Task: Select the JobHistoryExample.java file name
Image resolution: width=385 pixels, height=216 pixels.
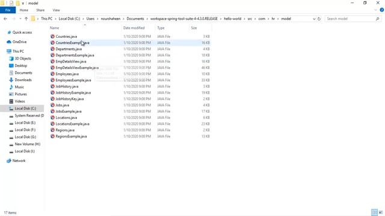Action: click(73, 92)
